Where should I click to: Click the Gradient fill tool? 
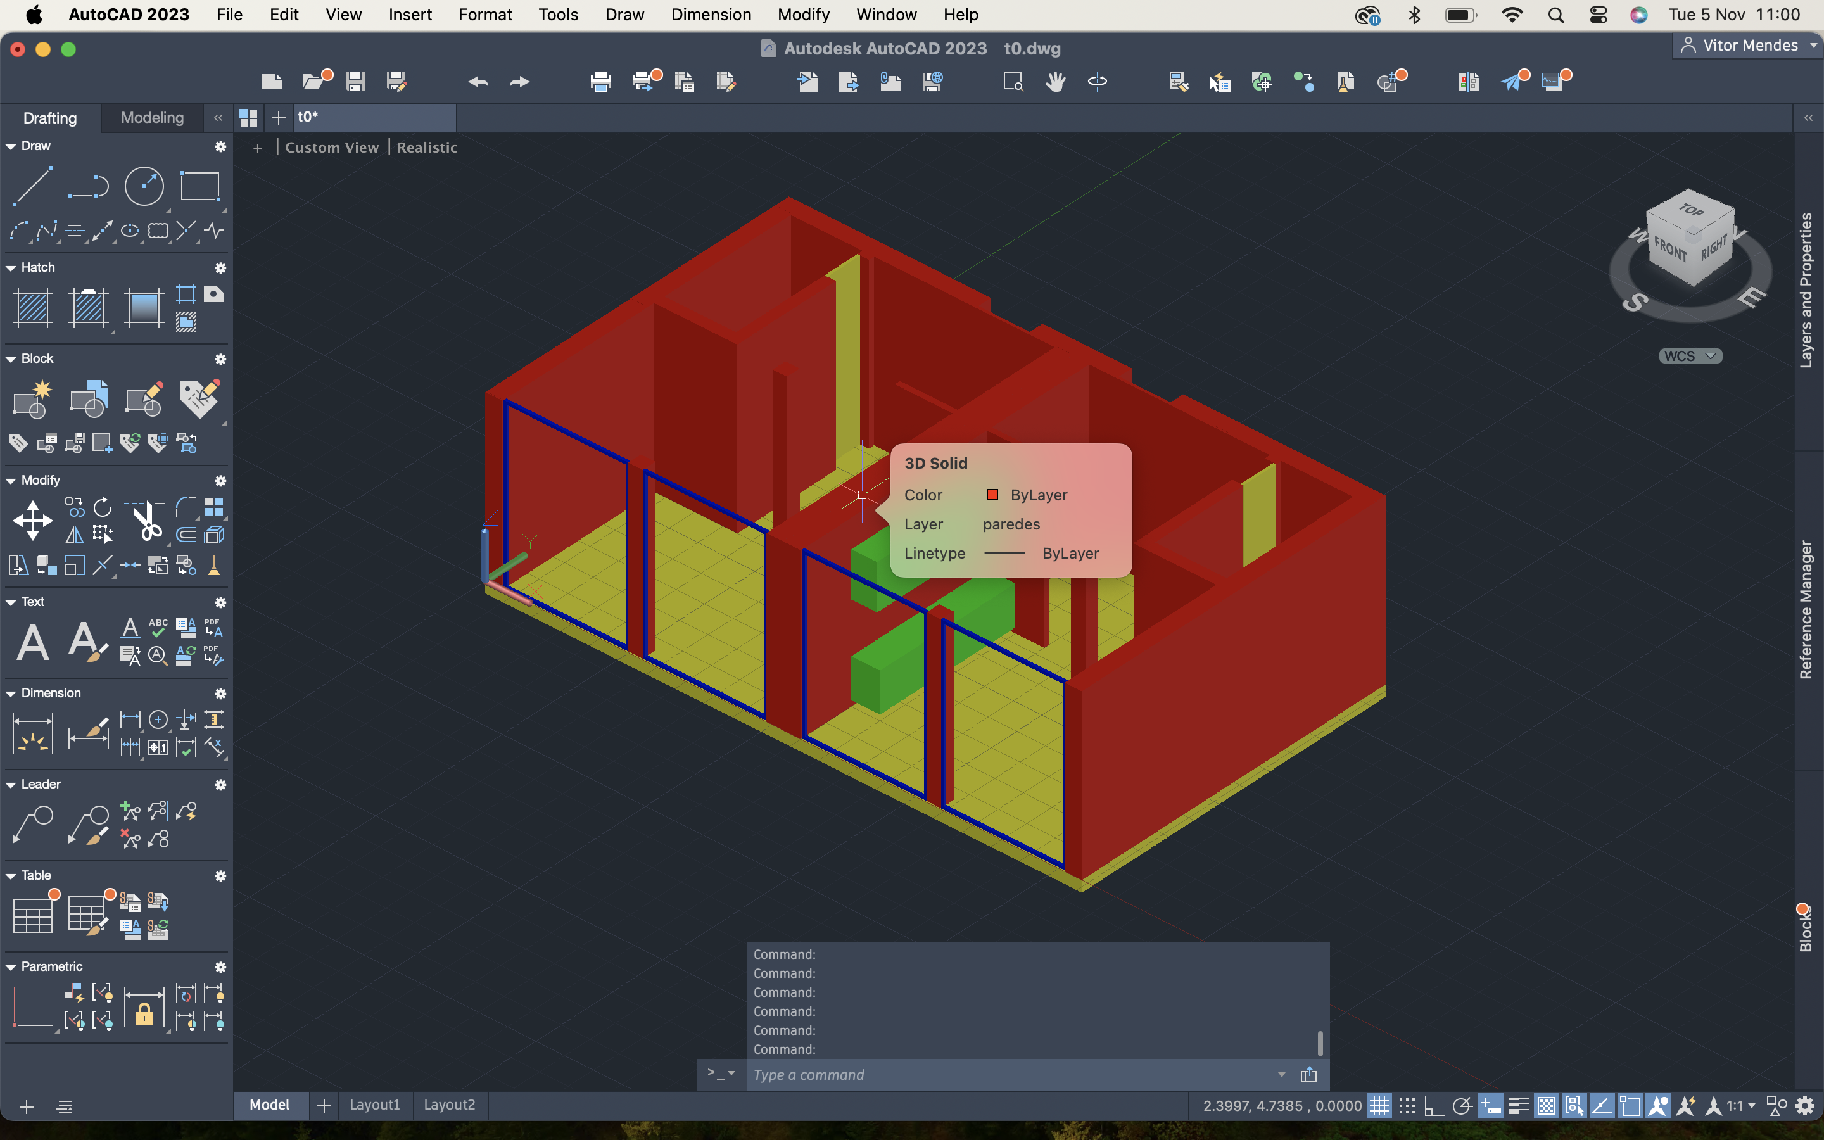tap(143, 308)
